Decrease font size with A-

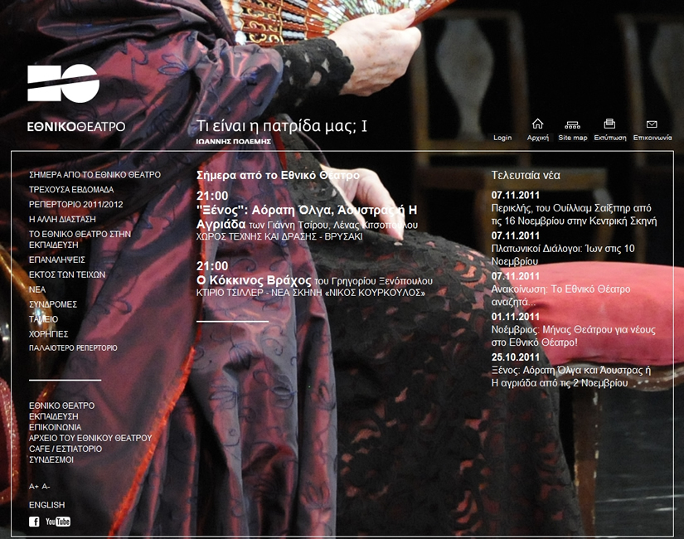[x=46, y=487]
